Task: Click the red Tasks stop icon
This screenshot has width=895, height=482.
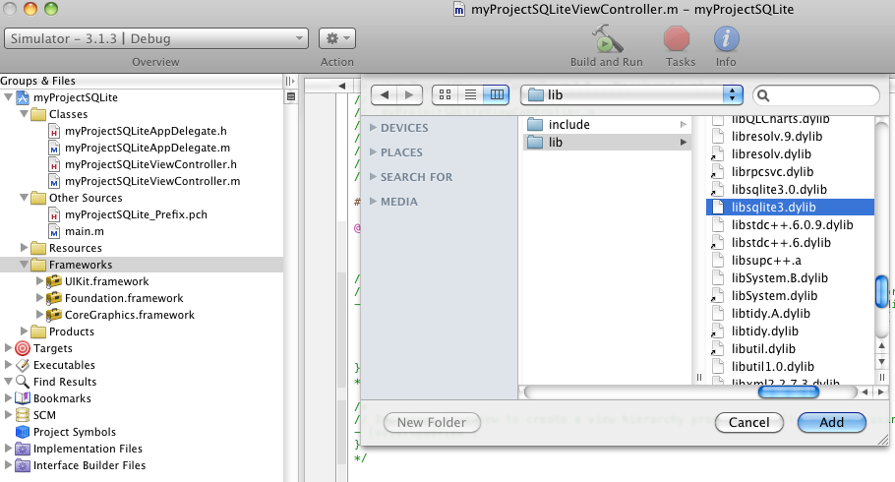Action: tap(677, 38)
